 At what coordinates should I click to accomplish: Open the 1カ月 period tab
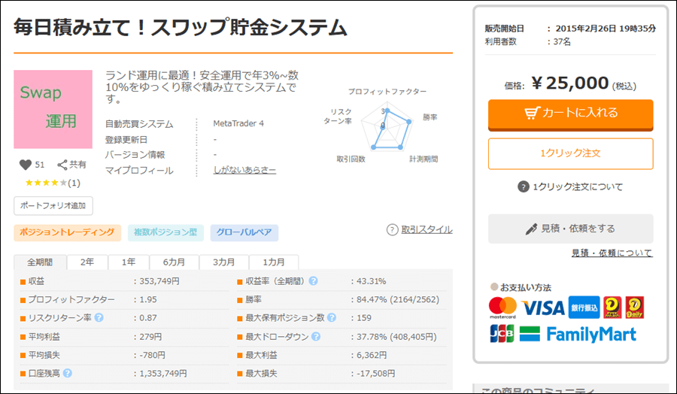tap(273, 262)
